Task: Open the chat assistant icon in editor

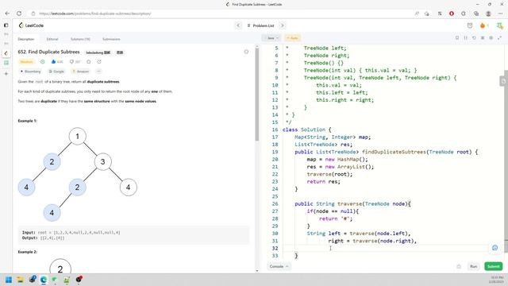Action: (x=495, y=248)
